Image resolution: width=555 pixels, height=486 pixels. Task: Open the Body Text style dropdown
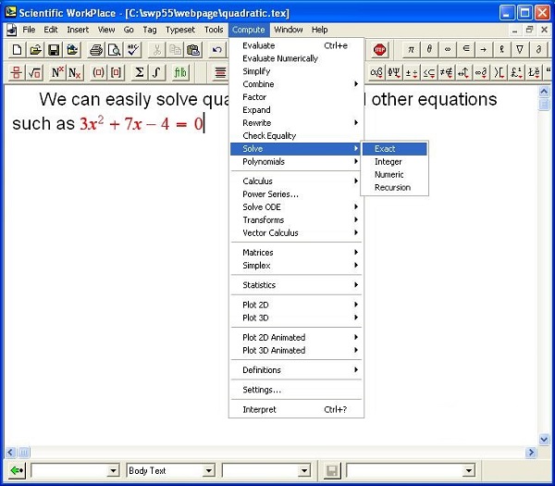[209, 471]
